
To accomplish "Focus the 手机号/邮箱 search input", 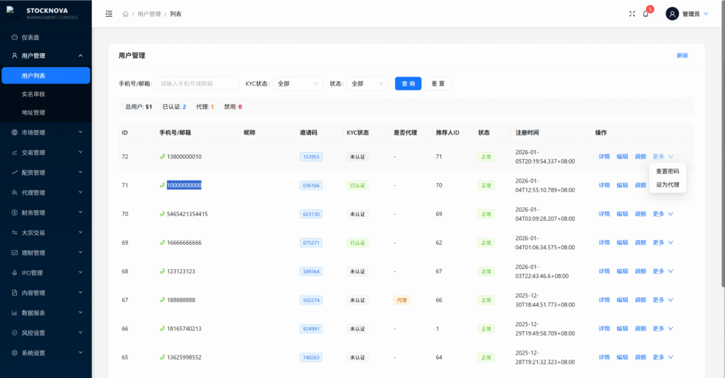I will pyautogui.click(x=197, y=84).
